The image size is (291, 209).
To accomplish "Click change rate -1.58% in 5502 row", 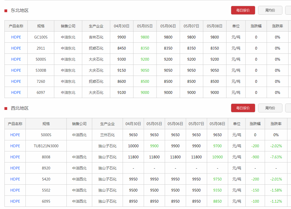I will 276,190.
